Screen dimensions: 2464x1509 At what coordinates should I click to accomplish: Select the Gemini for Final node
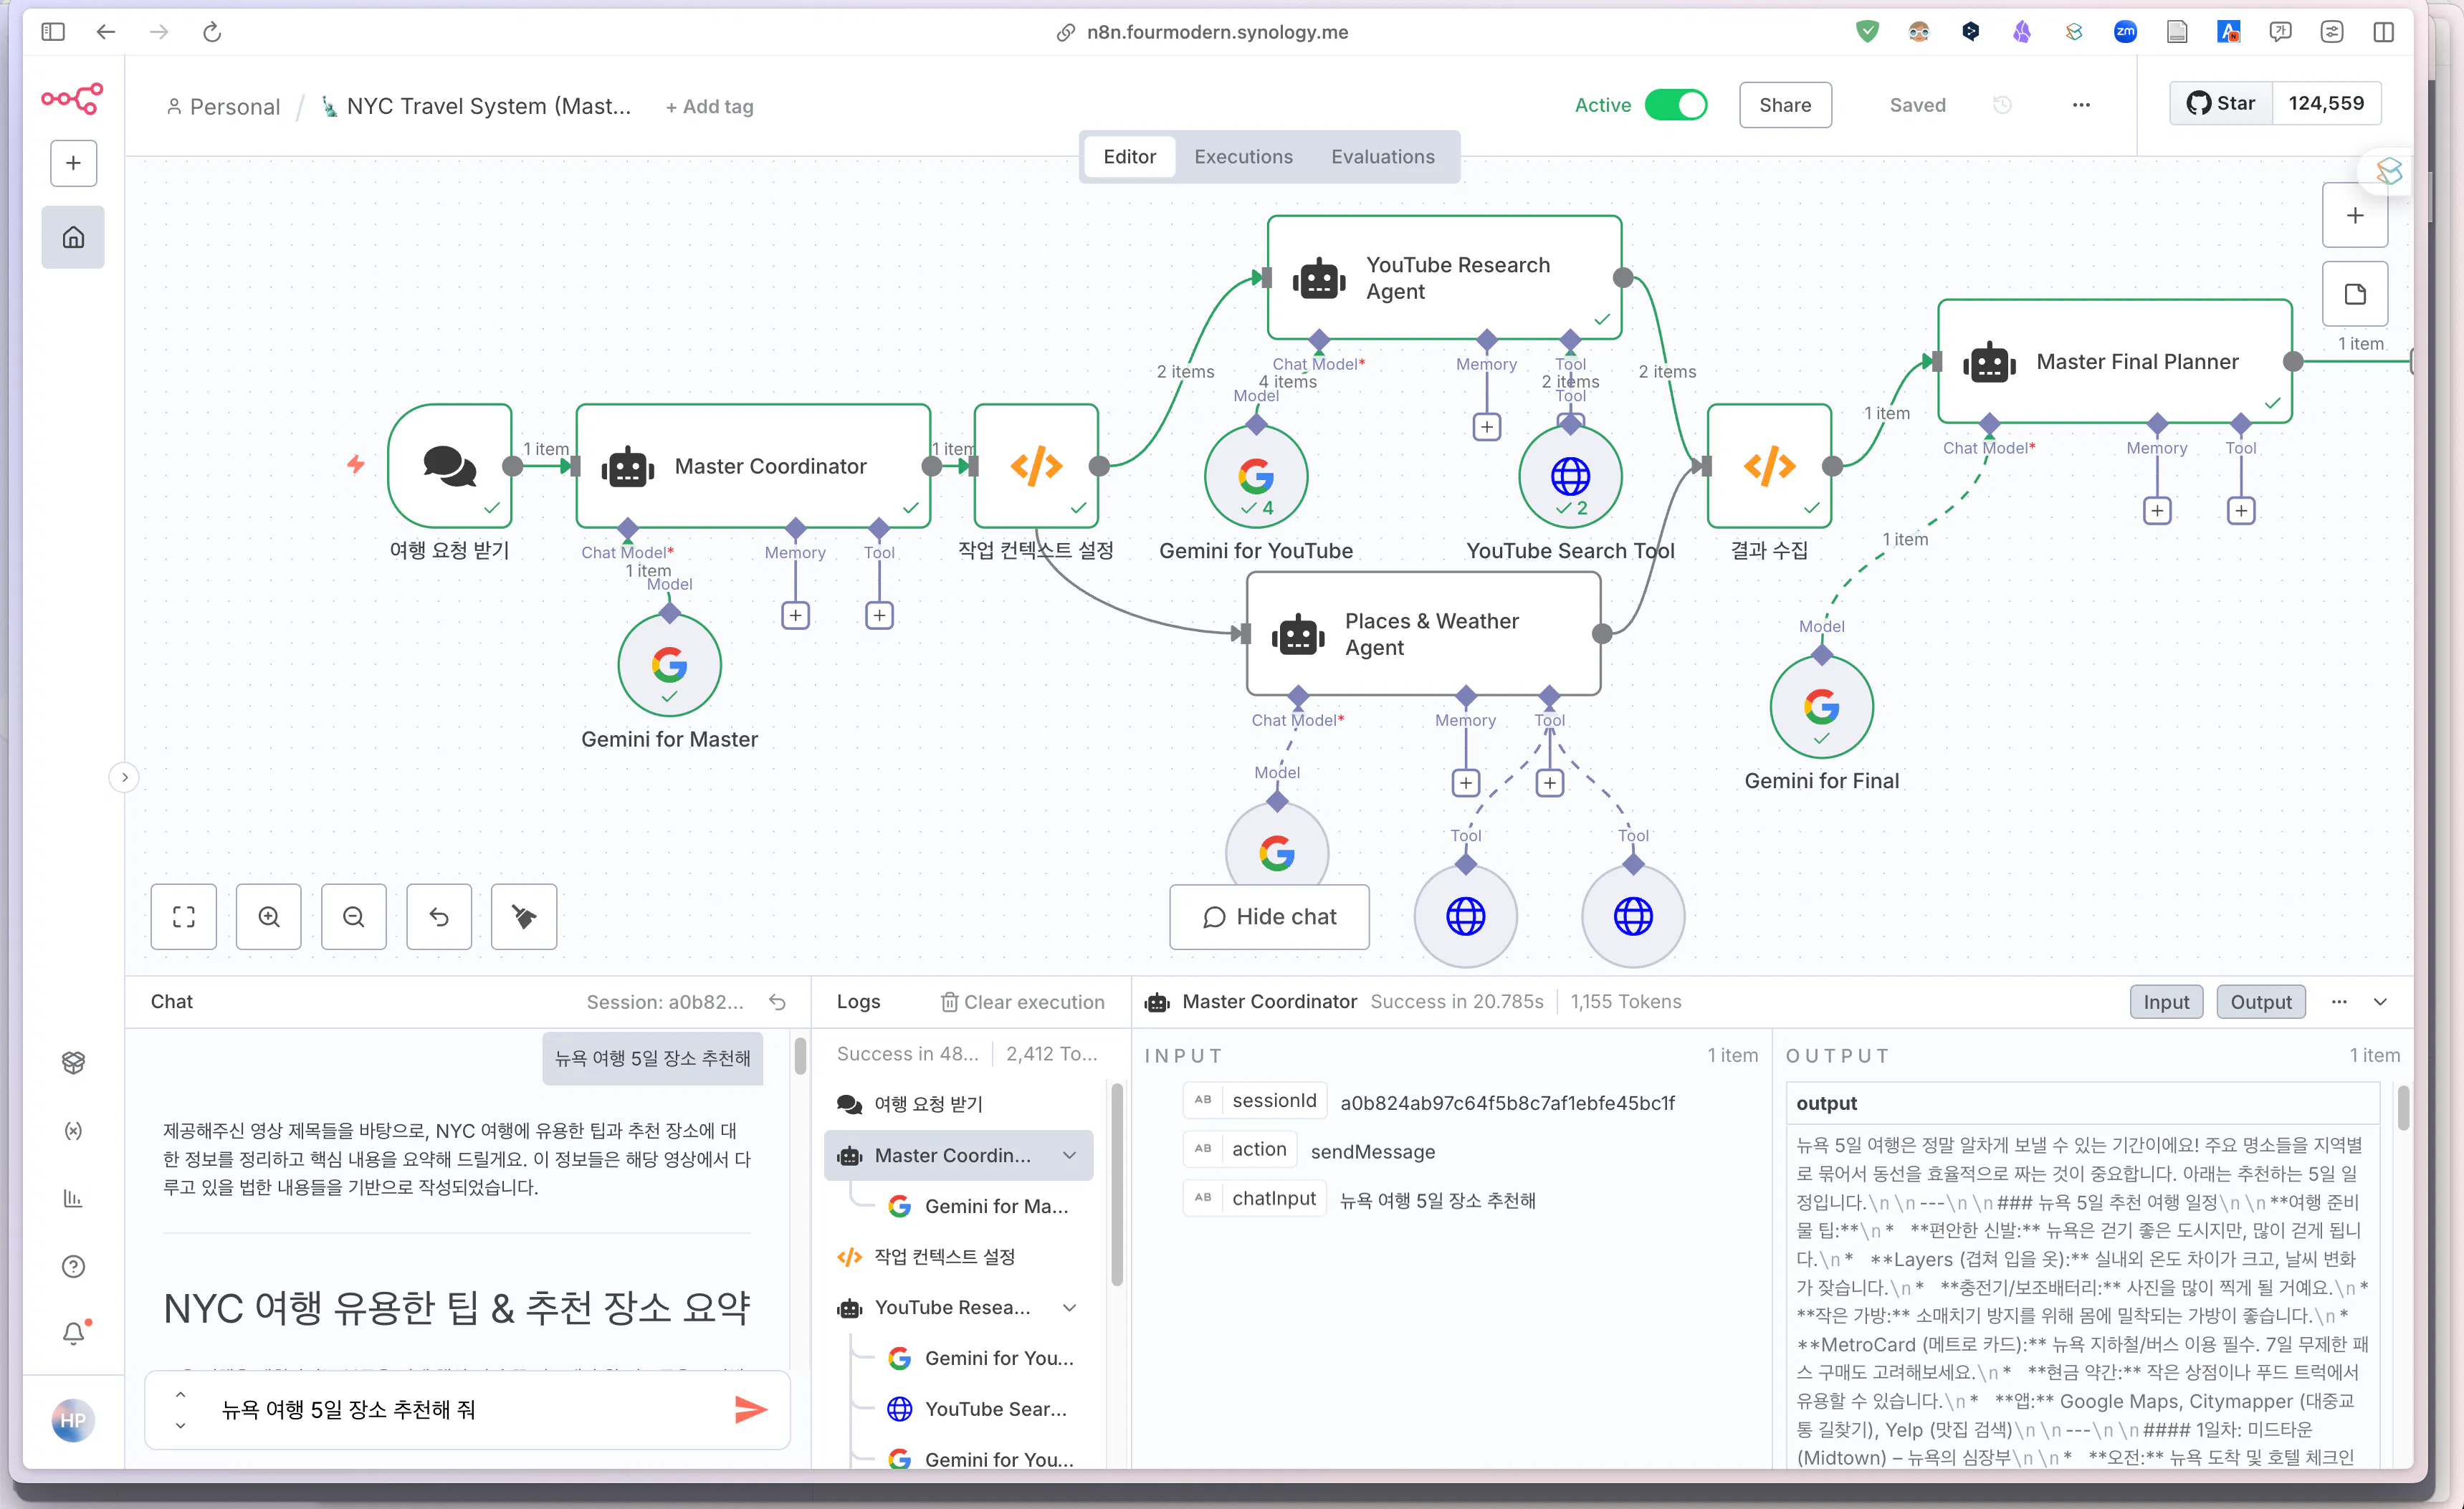(1822, 707)
